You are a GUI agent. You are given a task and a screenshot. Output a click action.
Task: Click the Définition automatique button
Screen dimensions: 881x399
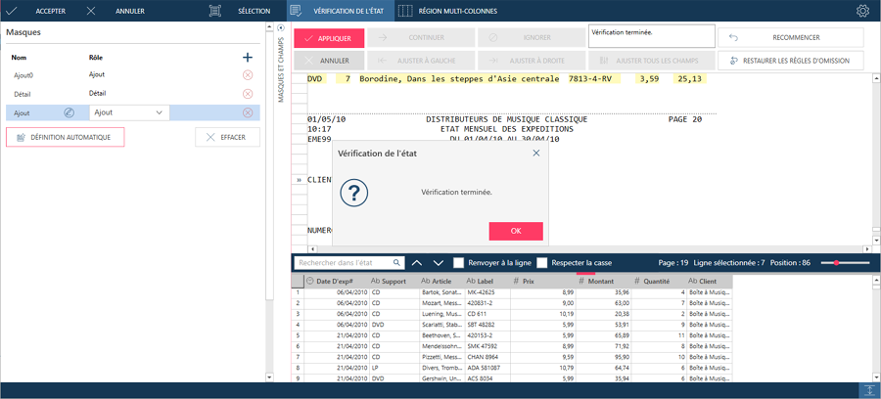[66, 137]
